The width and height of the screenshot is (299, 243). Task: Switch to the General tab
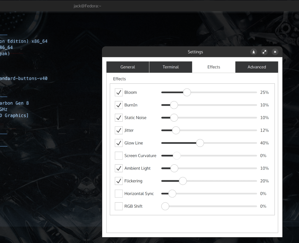tap(128, 67)
